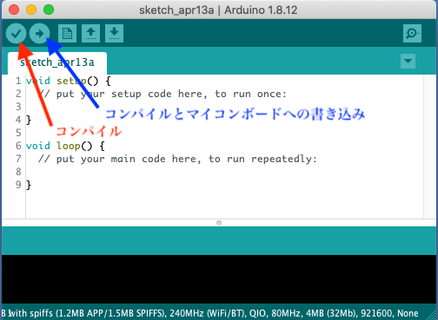Save the sketch with the down-arrow icon
Image resolution: width=438 pixels, height=320 pixels.
(x=114, y=34)
